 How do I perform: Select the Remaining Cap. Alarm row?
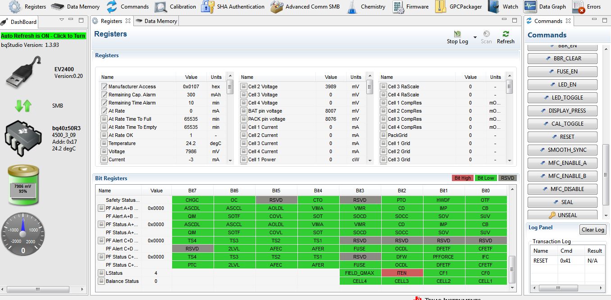(x=162, y=95)
